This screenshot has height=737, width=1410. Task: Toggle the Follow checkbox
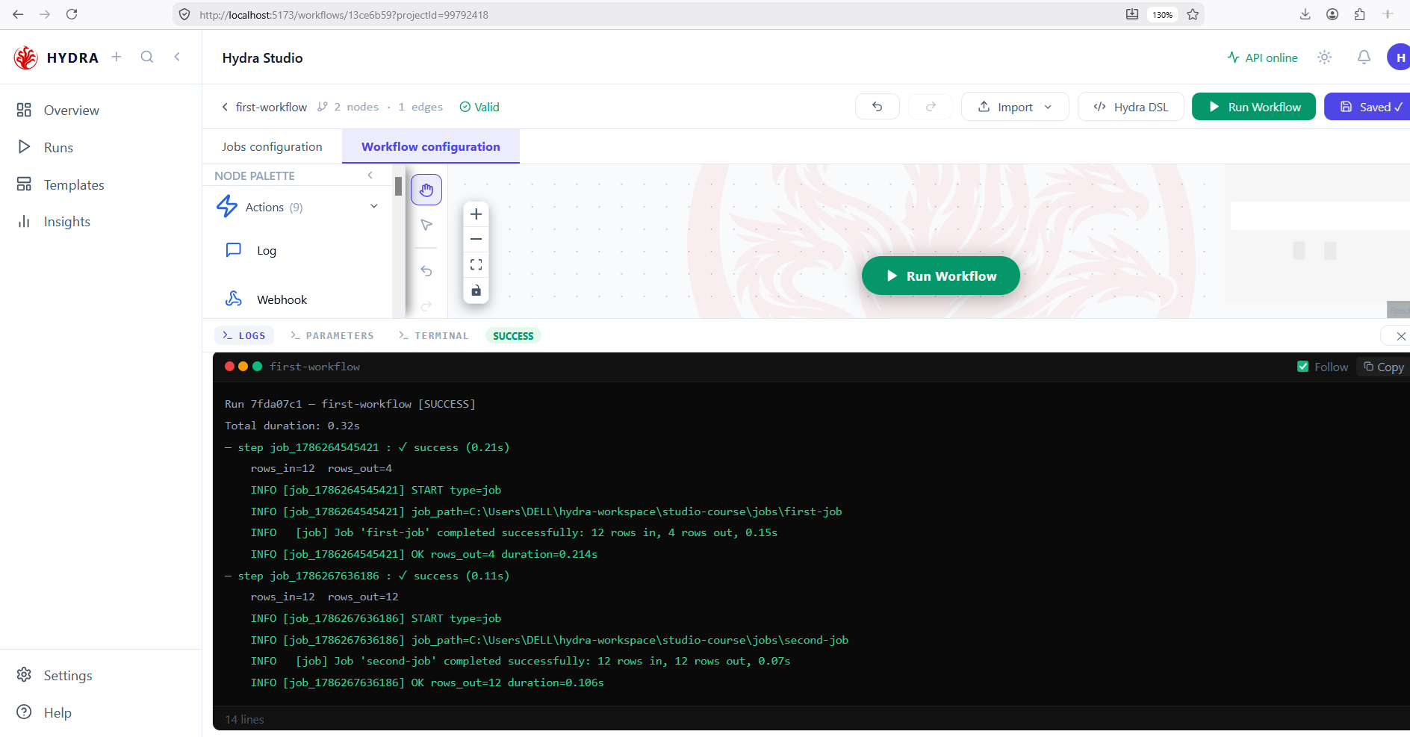(x=1303, y=367)
